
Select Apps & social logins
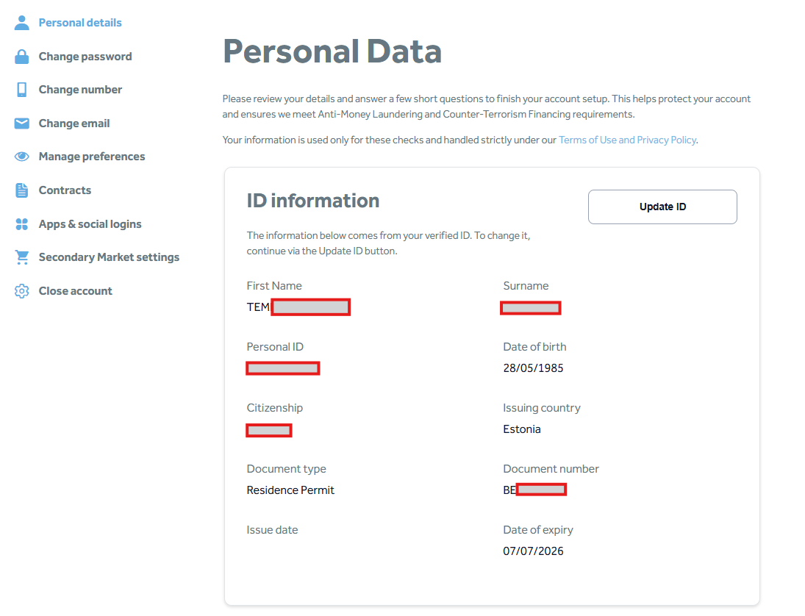[90, 224]
